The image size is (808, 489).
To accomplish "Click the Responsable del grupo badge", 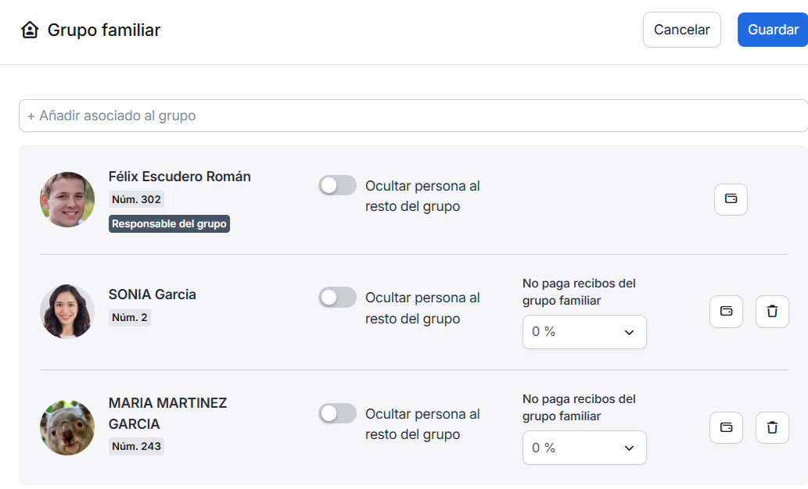I will coord(169,224).
